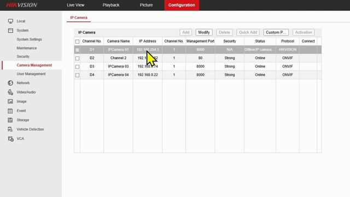The image size is (350, 197).
Task: Click Management Port column header
Action: click(201, 41)
